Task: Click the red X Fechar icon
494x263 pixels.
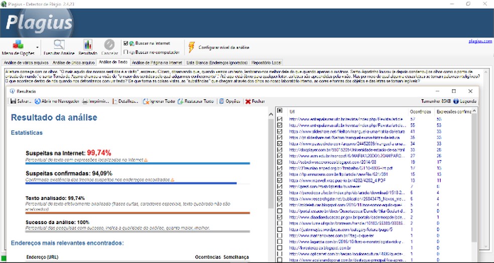Action: (248, 101)
